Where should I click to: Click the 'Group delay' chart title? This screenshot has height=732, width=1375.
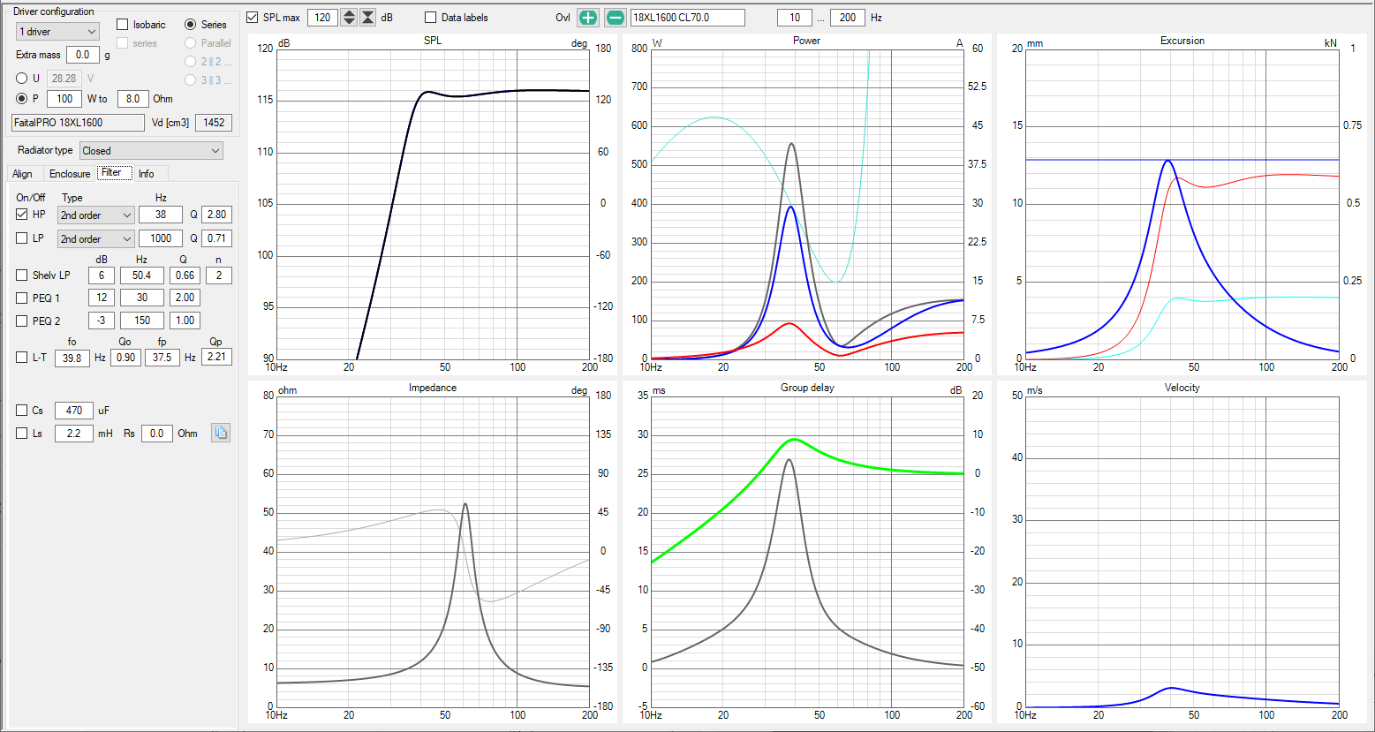coord(807,388)
